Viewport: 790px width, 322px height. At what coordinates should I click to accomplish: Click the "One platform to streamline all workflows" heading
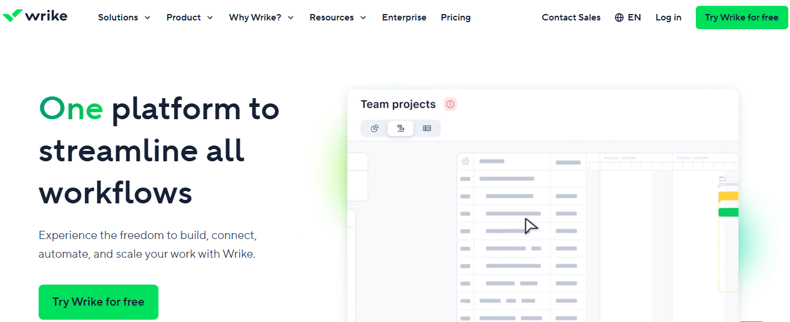click(159, 151)
